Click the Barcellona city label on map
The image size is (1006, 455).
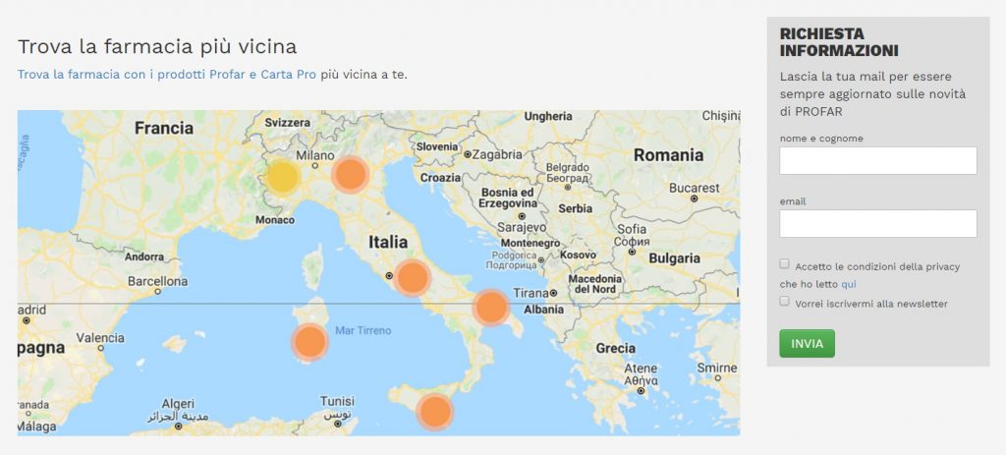click(158, 281)
